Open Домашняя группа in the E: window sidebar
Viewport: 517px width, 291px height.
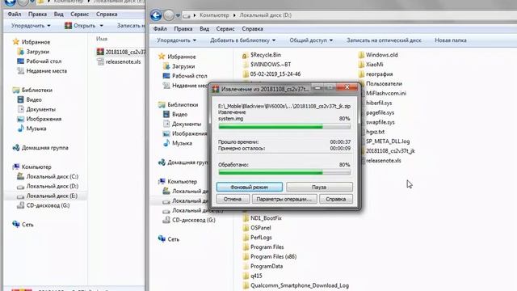pos(40,148)
